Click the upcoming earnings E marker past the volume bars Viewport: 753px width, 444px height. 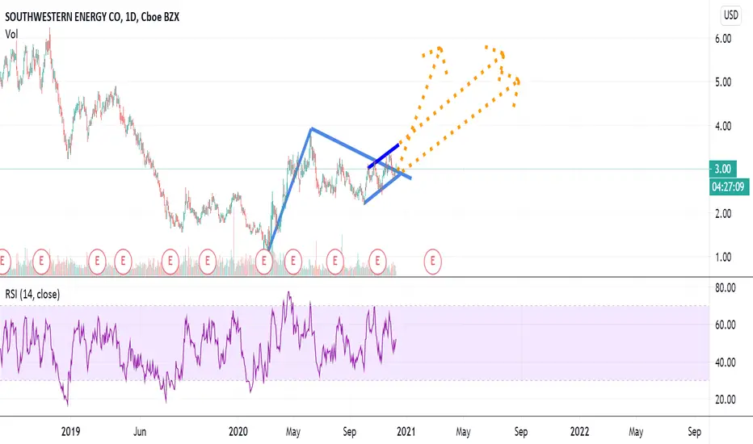pos(432,261)
